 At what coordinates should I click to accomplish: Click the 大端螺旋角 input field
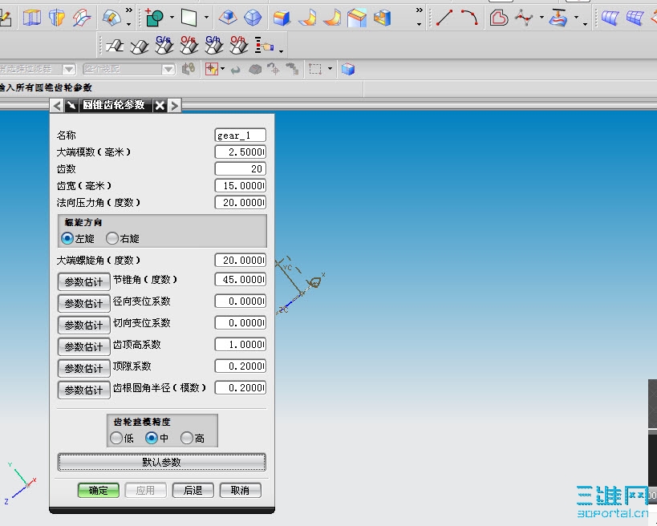(x=241, y=260)
